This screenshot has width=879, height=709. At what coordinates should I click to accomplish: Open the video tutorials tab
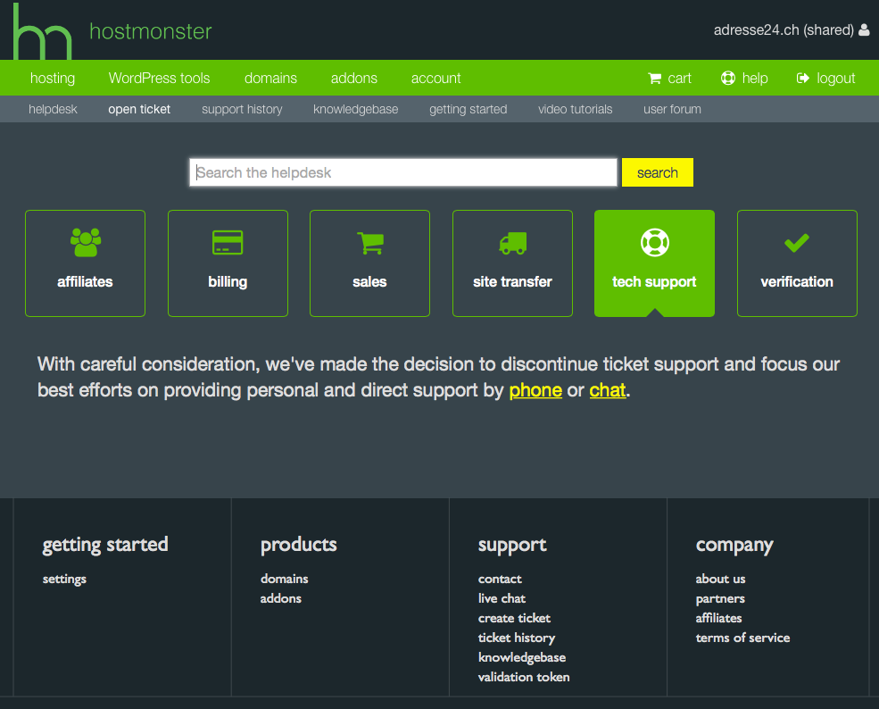(x=576, y=109)
